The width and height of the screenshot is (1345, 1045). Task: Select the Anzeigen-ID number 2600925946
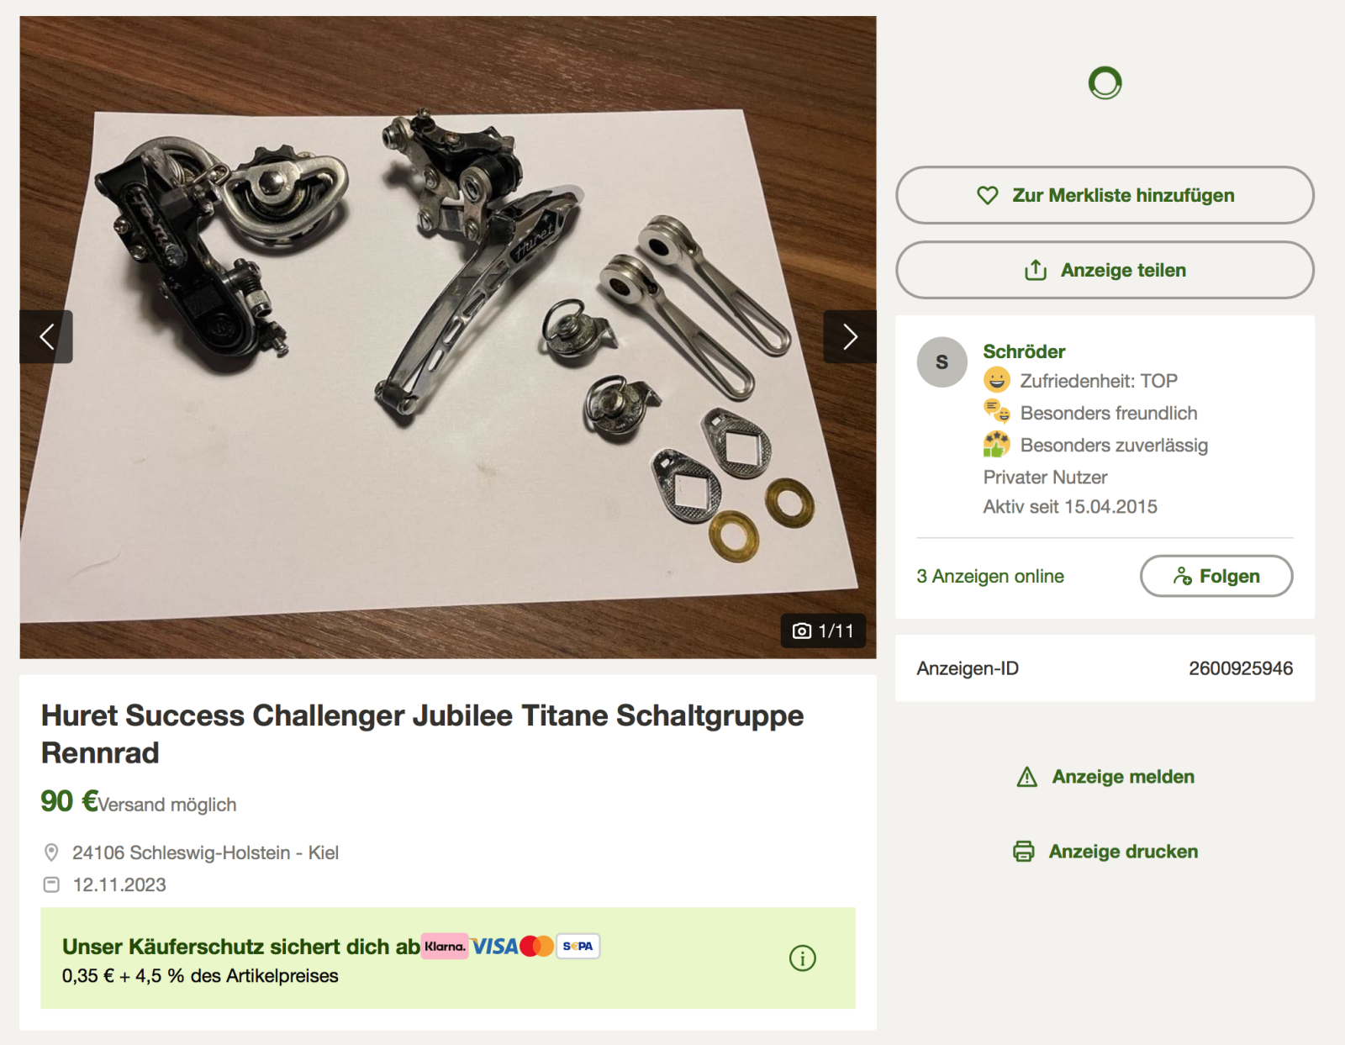click(1240, 668)
